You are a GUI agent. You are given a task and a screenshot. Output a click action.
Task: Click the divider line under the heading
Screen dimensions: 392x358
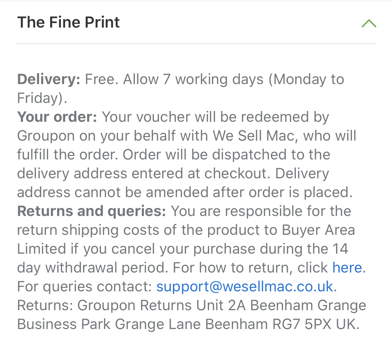click(x=196, y=44)
